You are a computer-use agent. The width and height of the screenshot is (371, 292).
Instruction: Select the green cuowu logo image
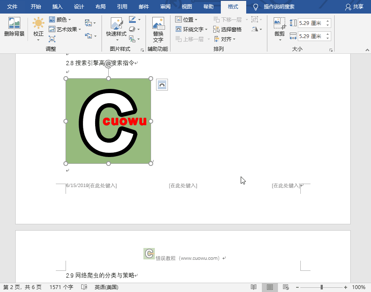(108, 121)
